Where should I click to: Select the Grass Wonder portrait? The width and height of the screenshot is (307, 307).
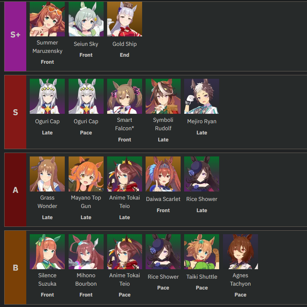pos(47,174)
